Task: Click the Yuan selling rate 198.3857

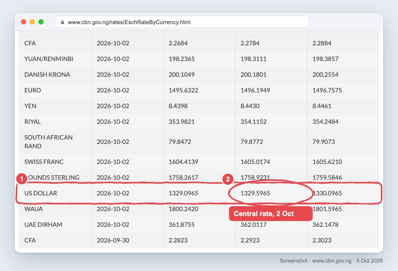Action: [326, 59]
